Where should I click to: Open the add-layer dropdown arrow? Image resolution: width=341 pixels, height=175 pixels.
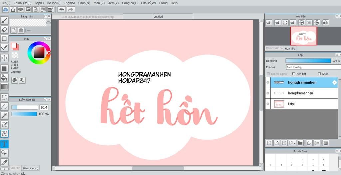tap(294, 143)
